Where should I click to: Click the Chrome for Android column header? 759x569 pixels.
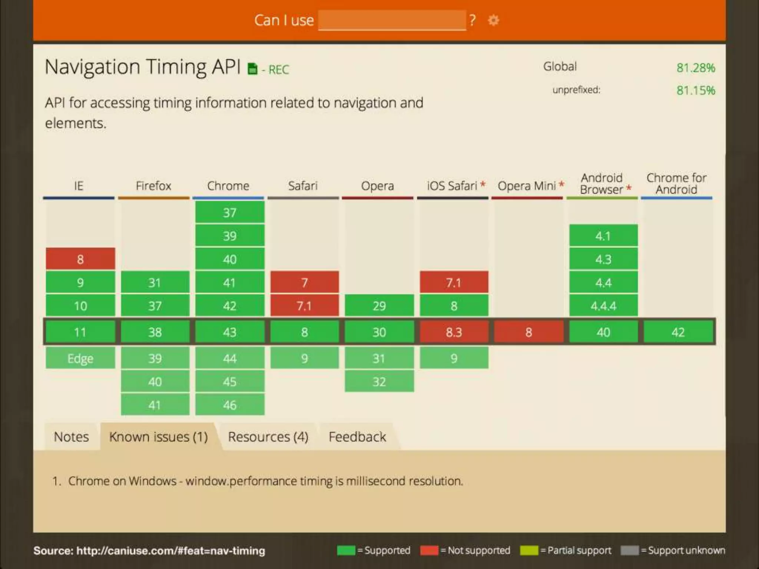pos(676,184)
